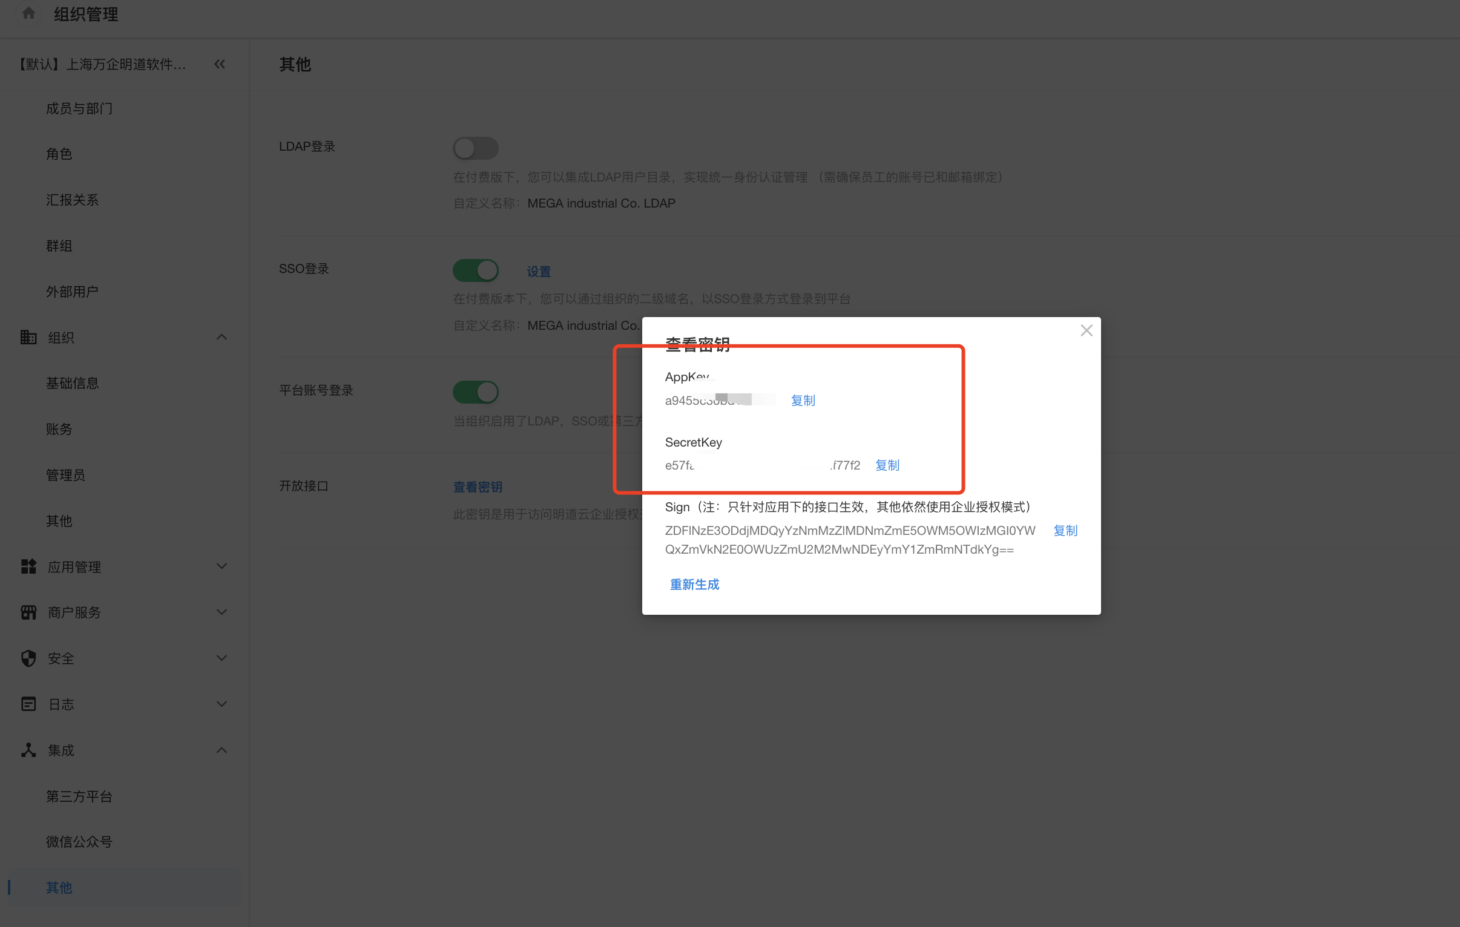1460x927 pixels.
Task: Click 重新生成 to regenerate keys
Action: coord(694,585)
